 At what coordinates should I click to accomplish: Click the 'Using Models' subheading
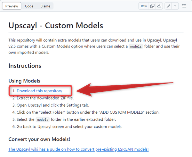[24, 81]
